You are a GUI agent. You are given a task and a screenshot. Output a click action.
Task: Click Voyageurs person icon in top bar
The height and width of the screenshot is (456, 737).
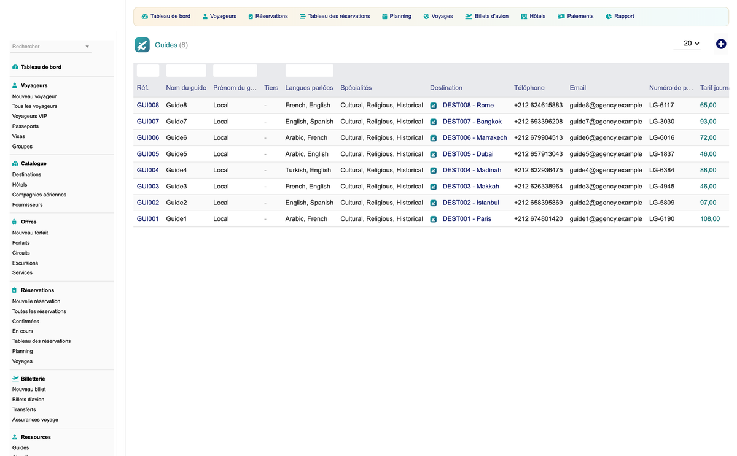coord(205,17)
